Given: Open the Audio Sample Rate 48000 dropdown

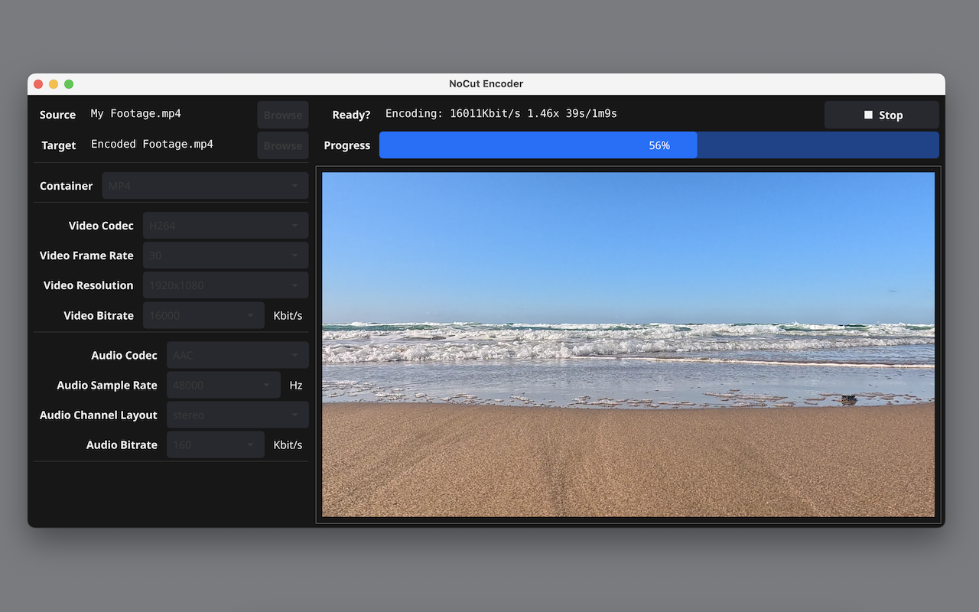Looking at the screenshot, I should (x=223, y=385).
